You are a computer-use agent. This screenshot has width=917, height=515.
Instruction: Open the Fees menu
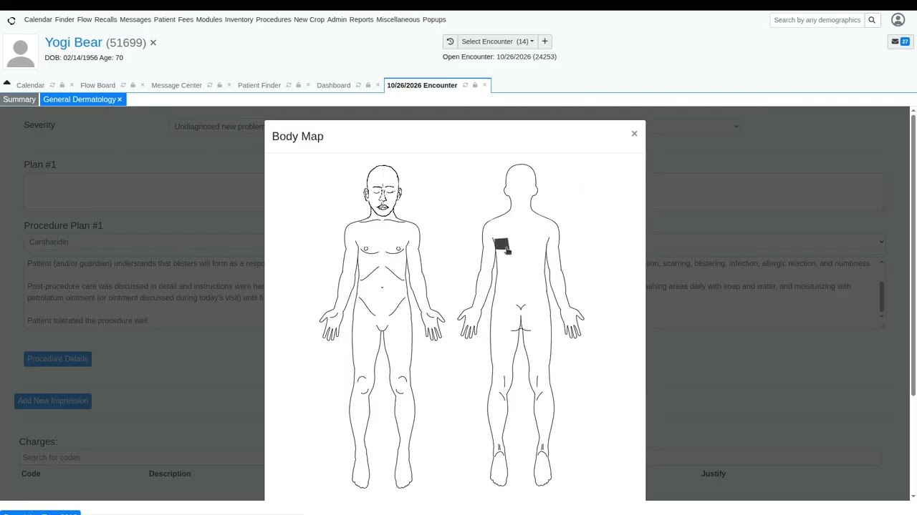(x=186, y=19)
